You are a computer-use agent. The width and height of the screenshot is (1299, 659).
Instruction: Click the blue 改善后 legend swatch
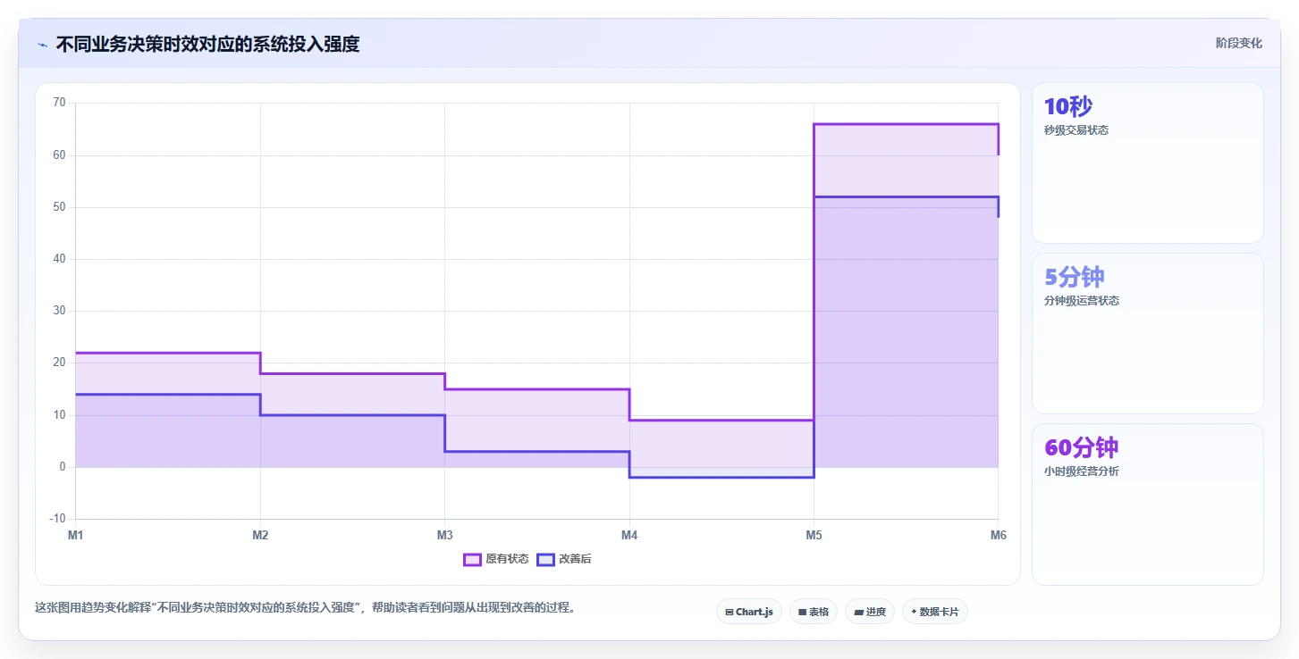(x=545, y=560)
